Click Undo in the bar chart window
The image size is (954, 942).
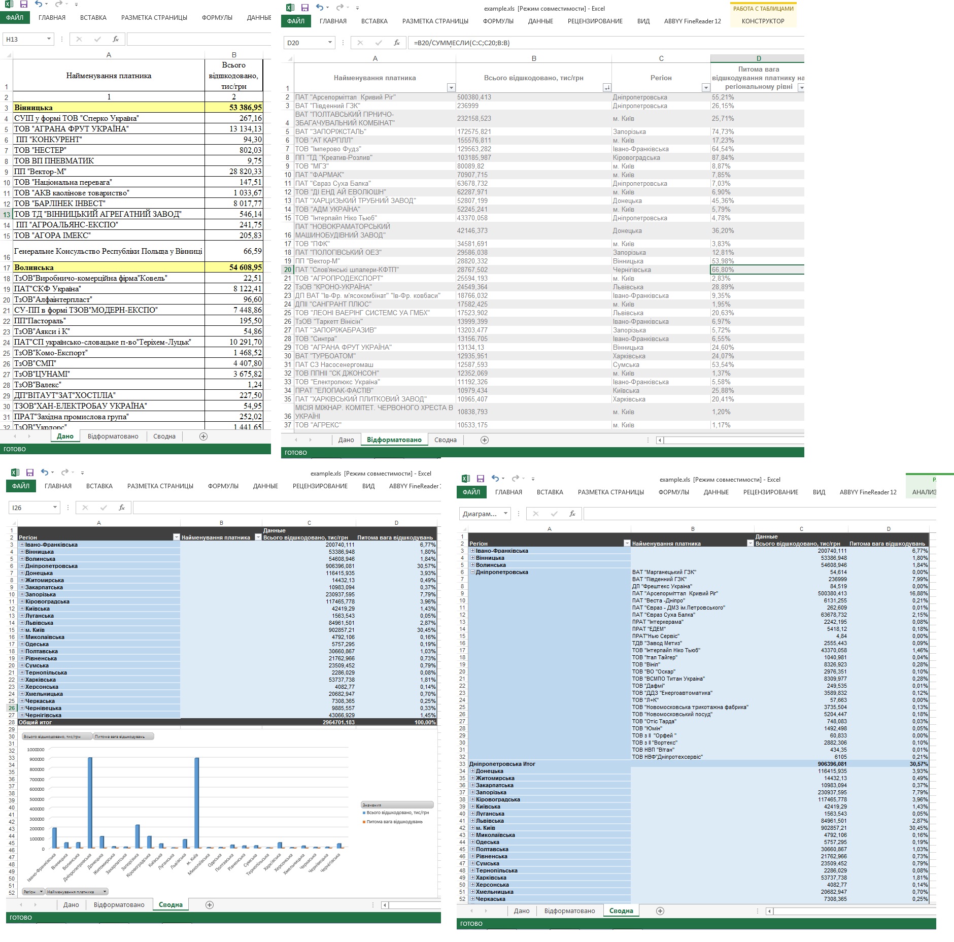(45, 473)
